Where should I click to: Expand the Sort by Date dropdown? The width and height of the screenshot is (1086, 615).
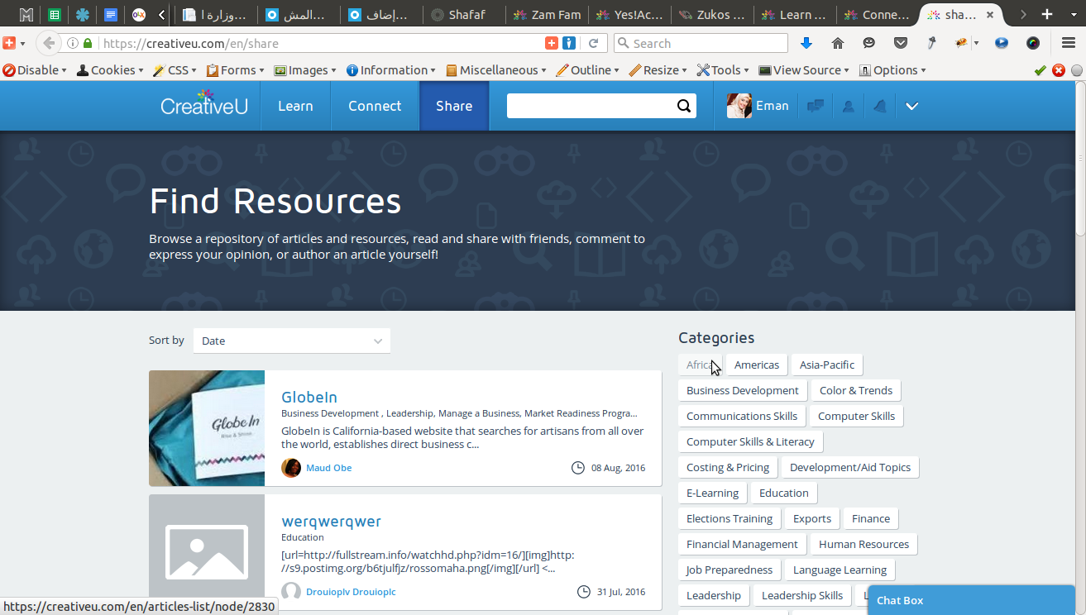(291, 341)
